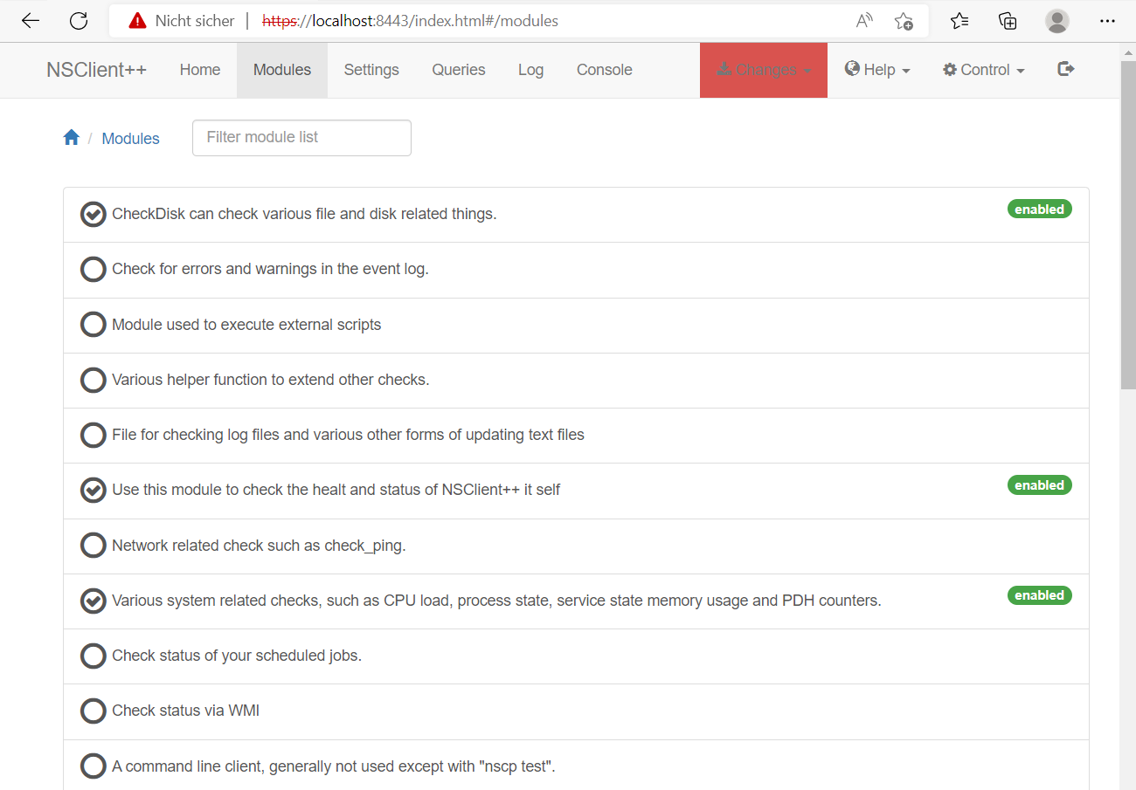Screen dimensions: 1136x790
Task: Select the Modules tab
Action: [282, 70]
